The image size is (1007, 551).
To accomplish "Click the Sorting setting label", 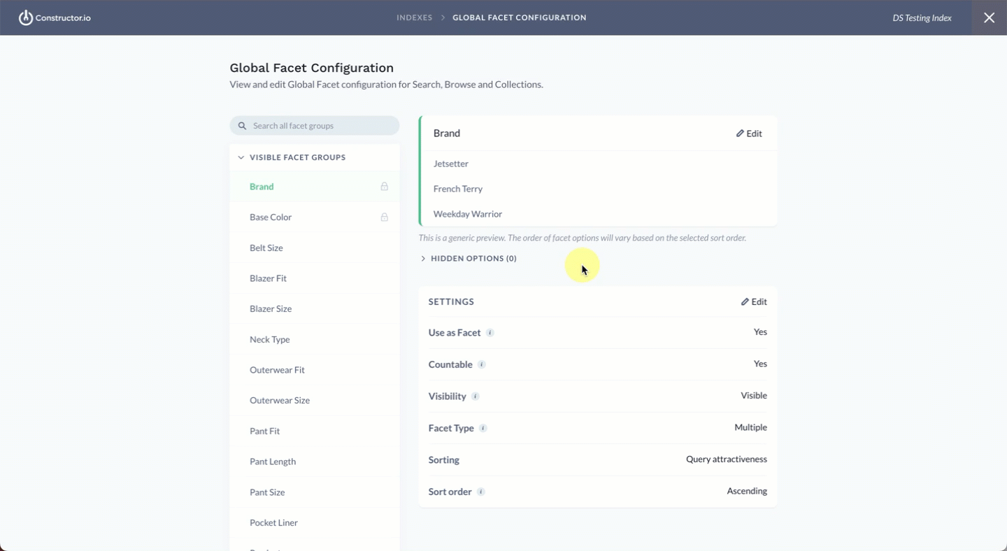I will click(444, 460).
